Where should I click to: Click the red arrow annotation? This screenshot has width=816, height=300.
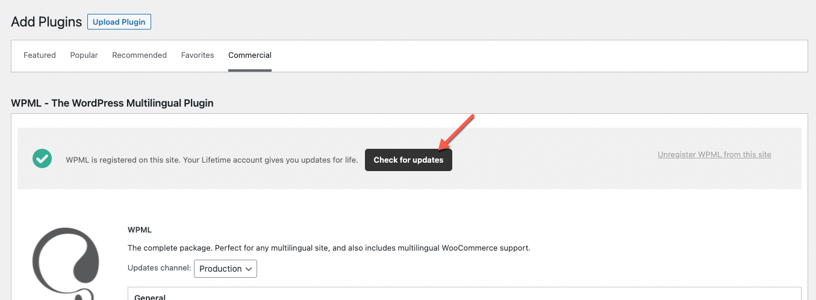[x=457, y=131]
